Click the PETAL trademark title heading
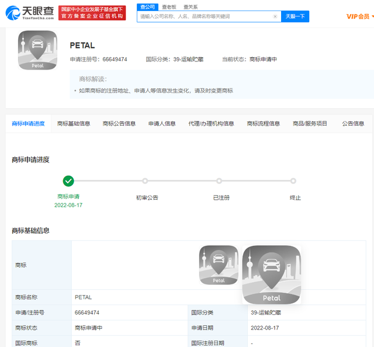 (x=82, y=46)
